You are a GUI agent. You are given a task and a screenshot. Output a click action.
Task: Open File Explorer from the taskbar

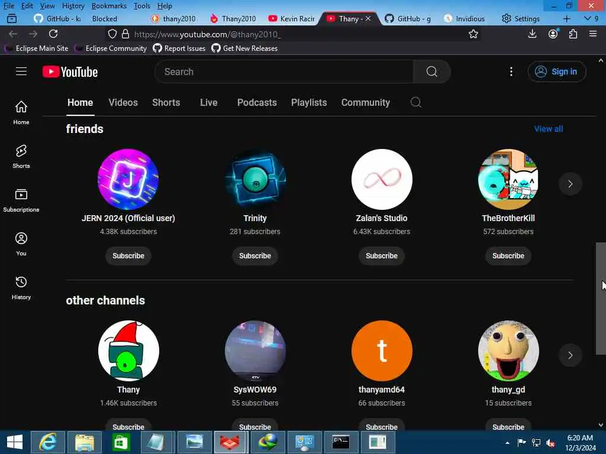[84, 442]
